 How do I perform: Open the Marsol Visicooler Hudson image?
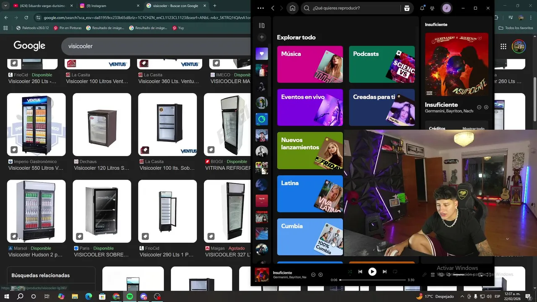[36, 211]
